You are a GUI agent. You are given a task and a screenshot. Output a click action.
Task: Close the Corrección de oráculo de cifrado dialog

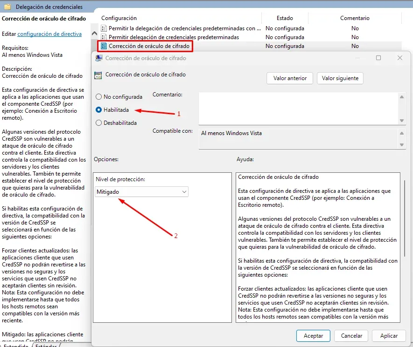pos(400,58)
